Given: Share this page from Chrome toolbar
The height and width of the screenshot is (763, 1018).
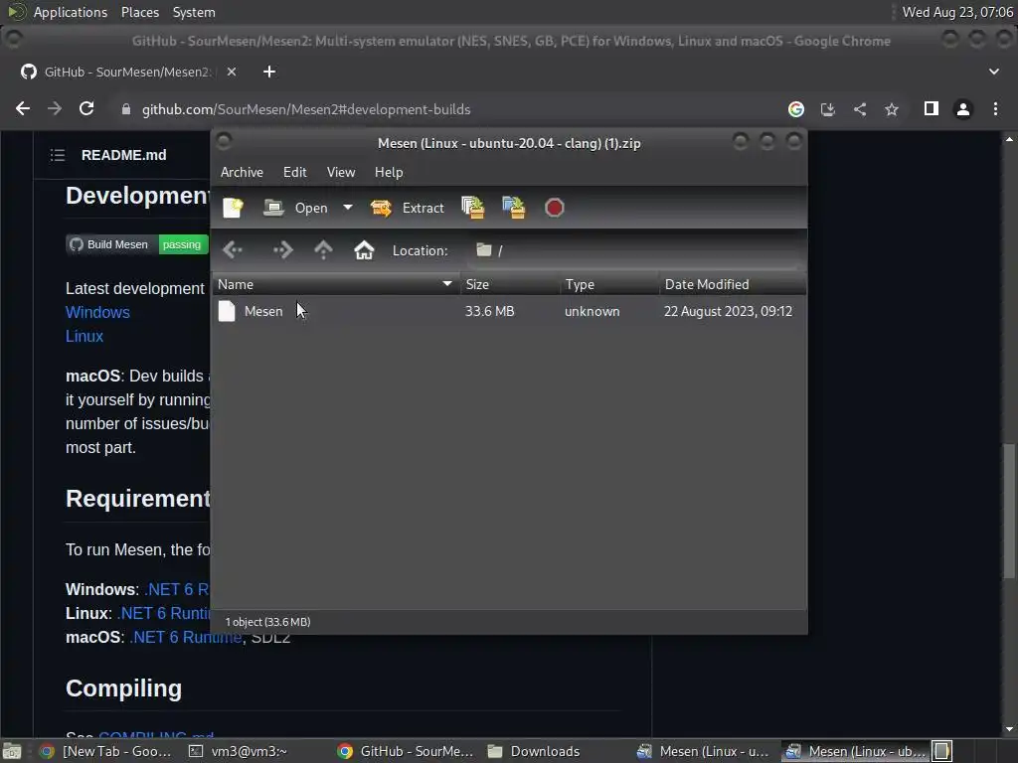Looking at the screenshot, I should tap(860, 109).
